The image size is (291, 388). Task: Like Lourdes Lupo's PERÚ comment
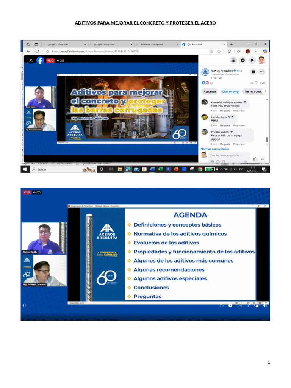tap(225, 125)
